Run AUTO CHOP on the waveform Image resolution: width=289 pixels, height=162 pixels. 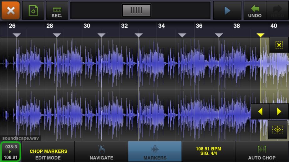(262, 152)
